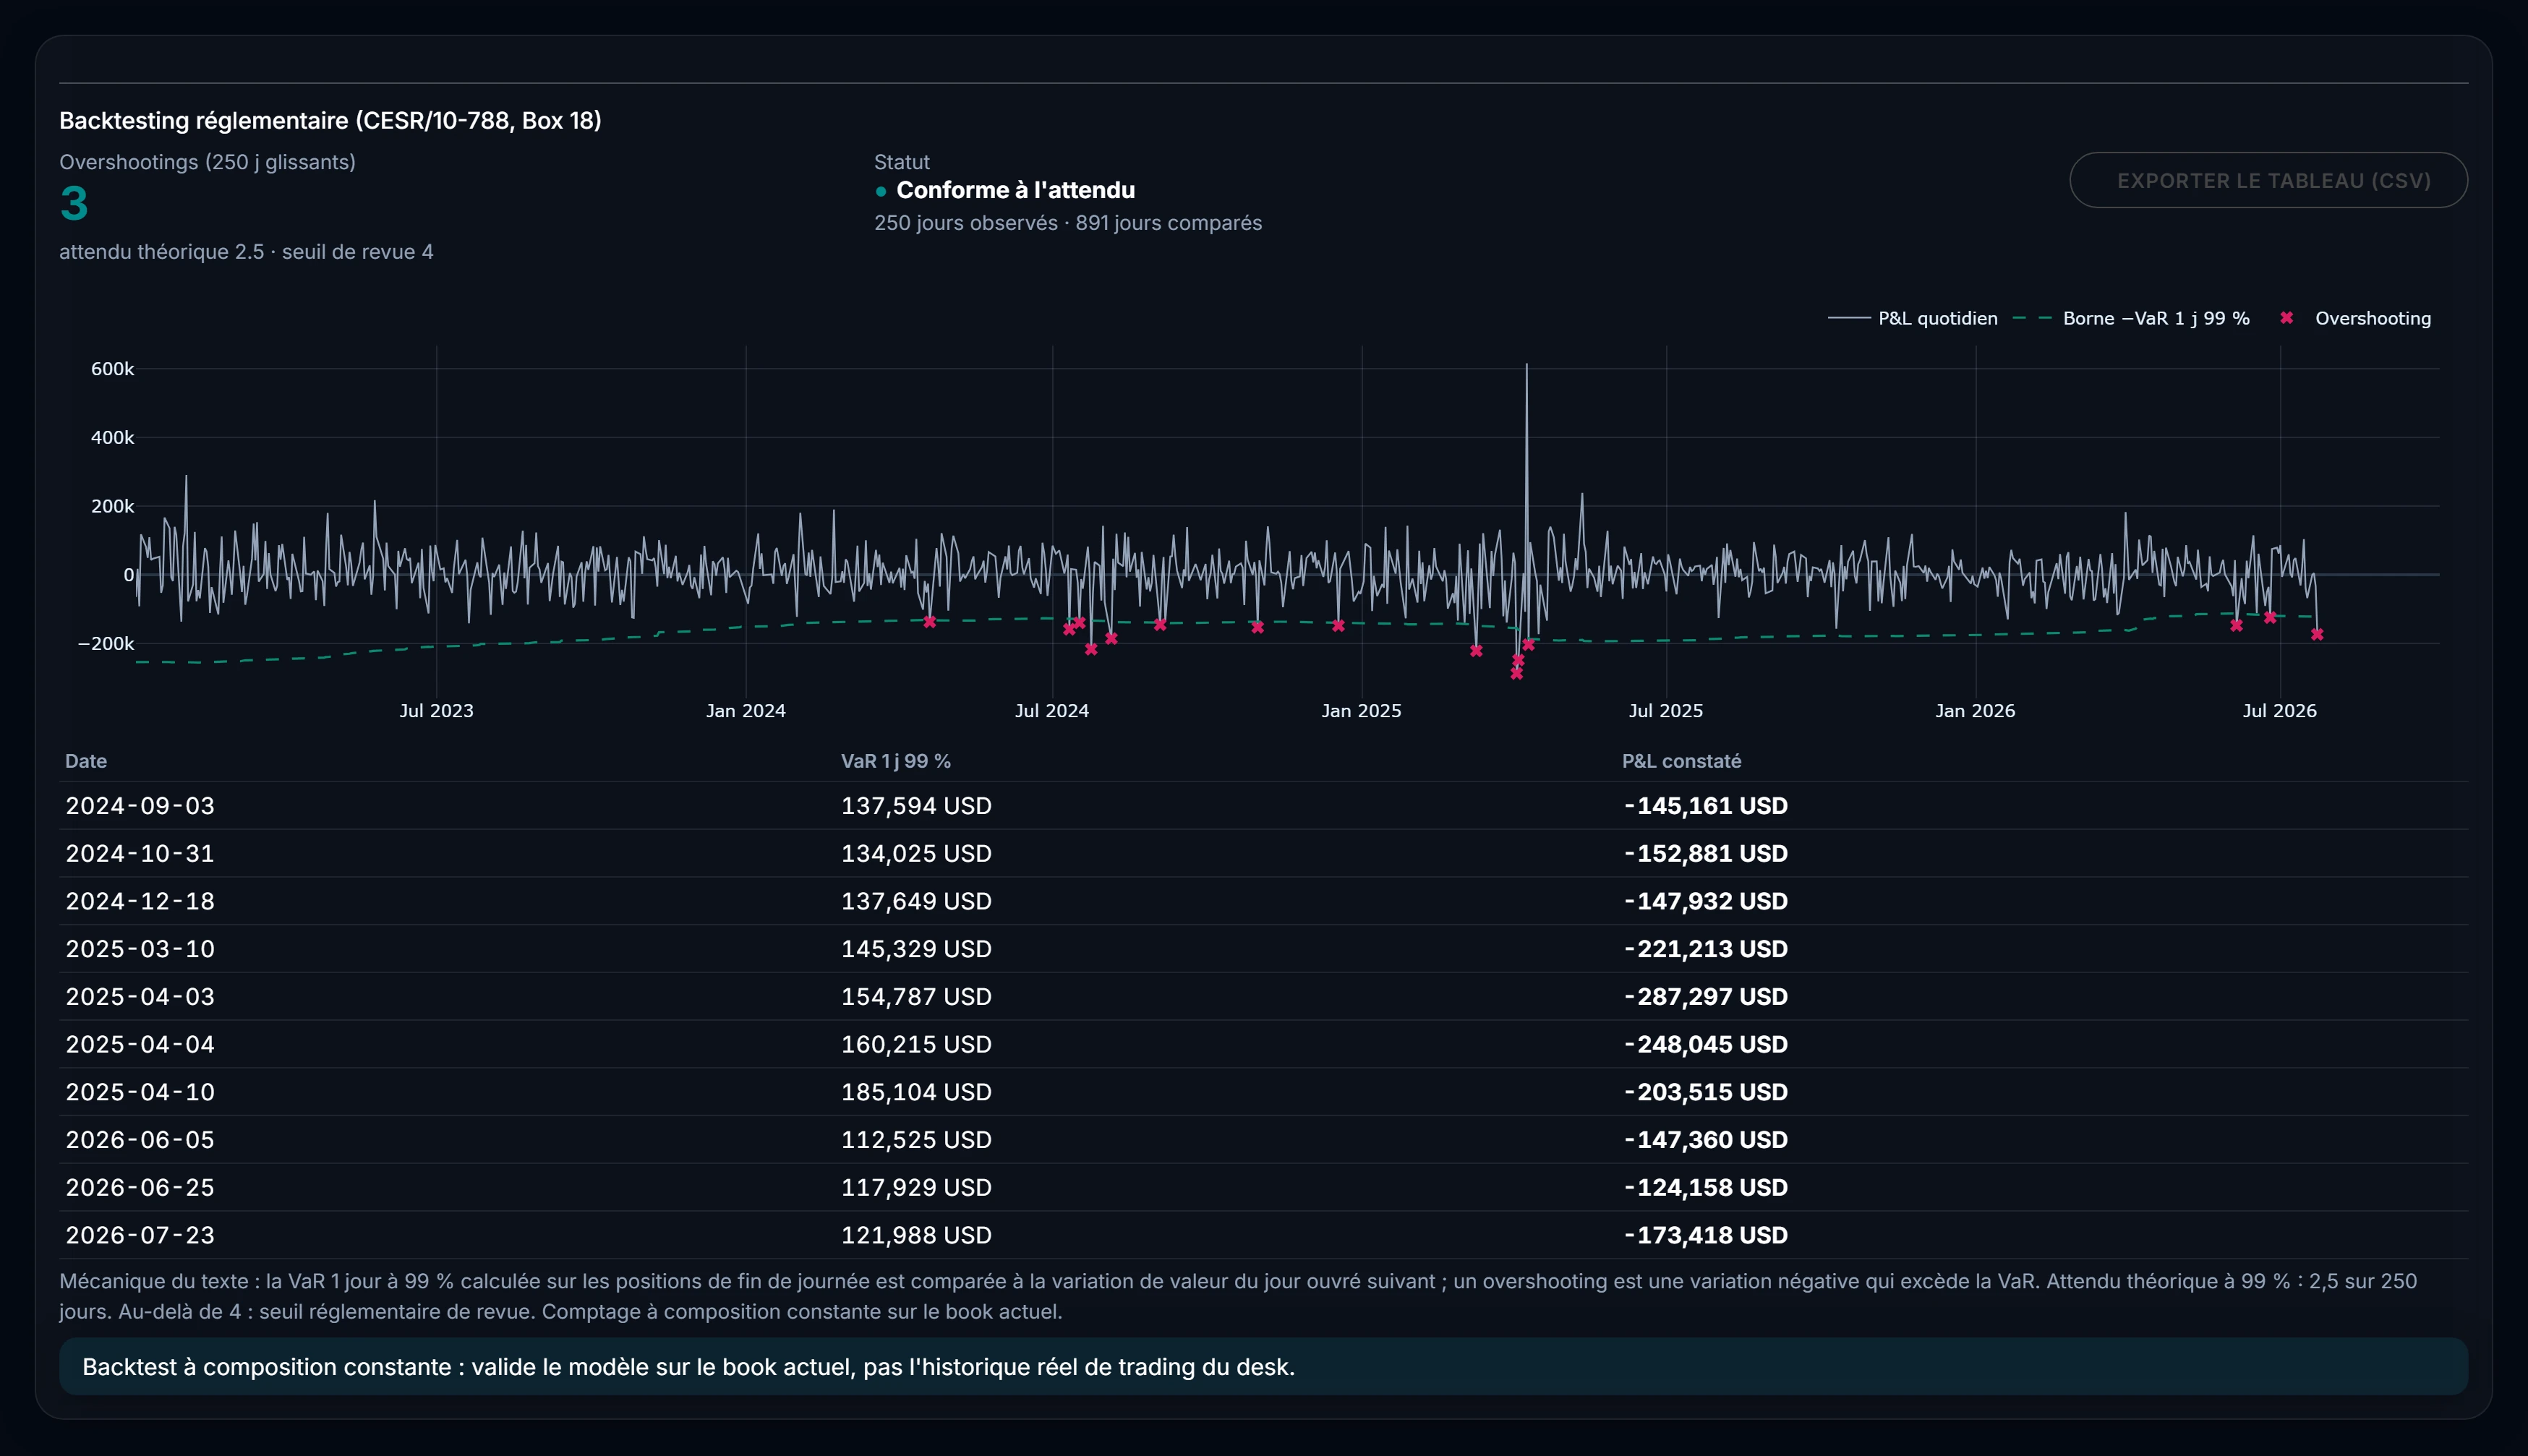
Task: Toggle Borne −VaR 1 j 99 % legend entry
Action: 2131,318
